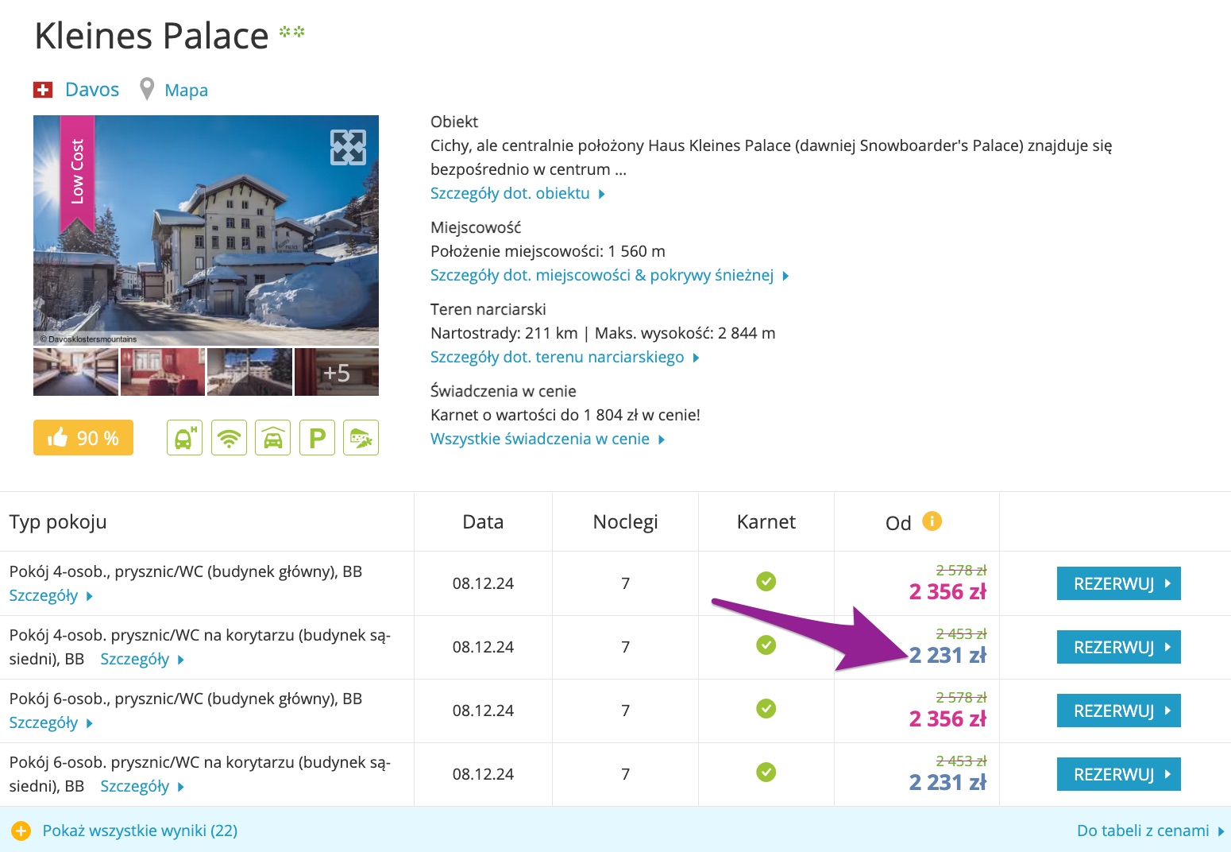1231x852 pixels.
Task: Expand all results with Pokaż wszystkie wyniki
Action: [139, 831]
